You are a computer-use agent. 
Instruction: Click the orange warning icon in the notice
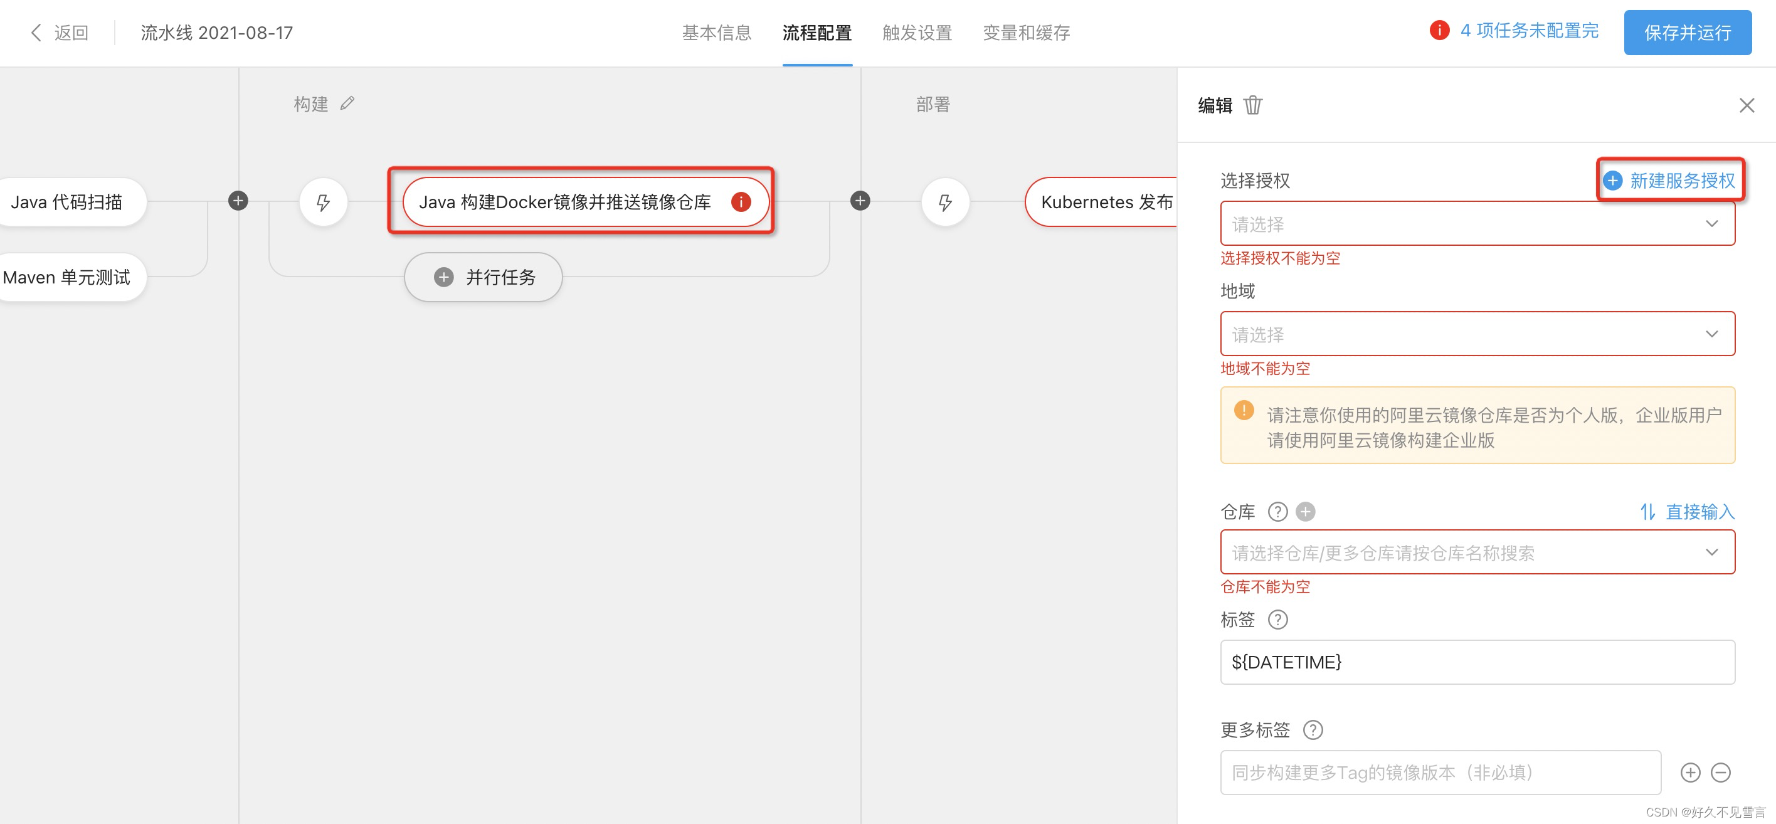pos(1244,411)
